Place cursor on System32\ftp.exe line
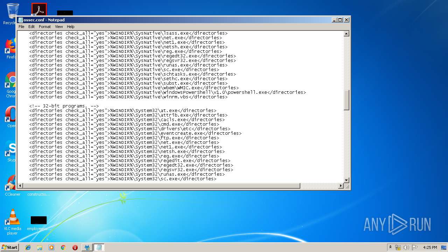This screenshot has height=252, width=448. (124, 138)
